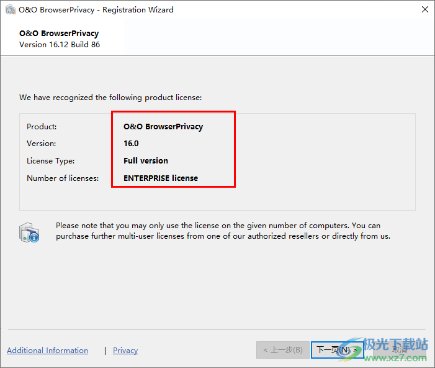The image size is (435, 368).
Task: Click the 下一页(N) next button
Action: (337, 349)
